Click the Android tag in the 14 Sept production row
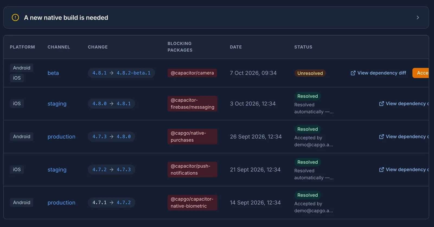Viewport: 434px width, 227px height. point(22,203)
